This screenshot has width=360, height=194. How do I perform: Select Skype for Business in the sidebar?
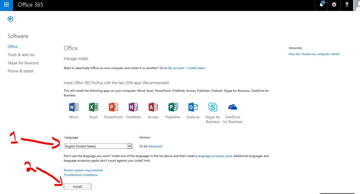point(23,63)
